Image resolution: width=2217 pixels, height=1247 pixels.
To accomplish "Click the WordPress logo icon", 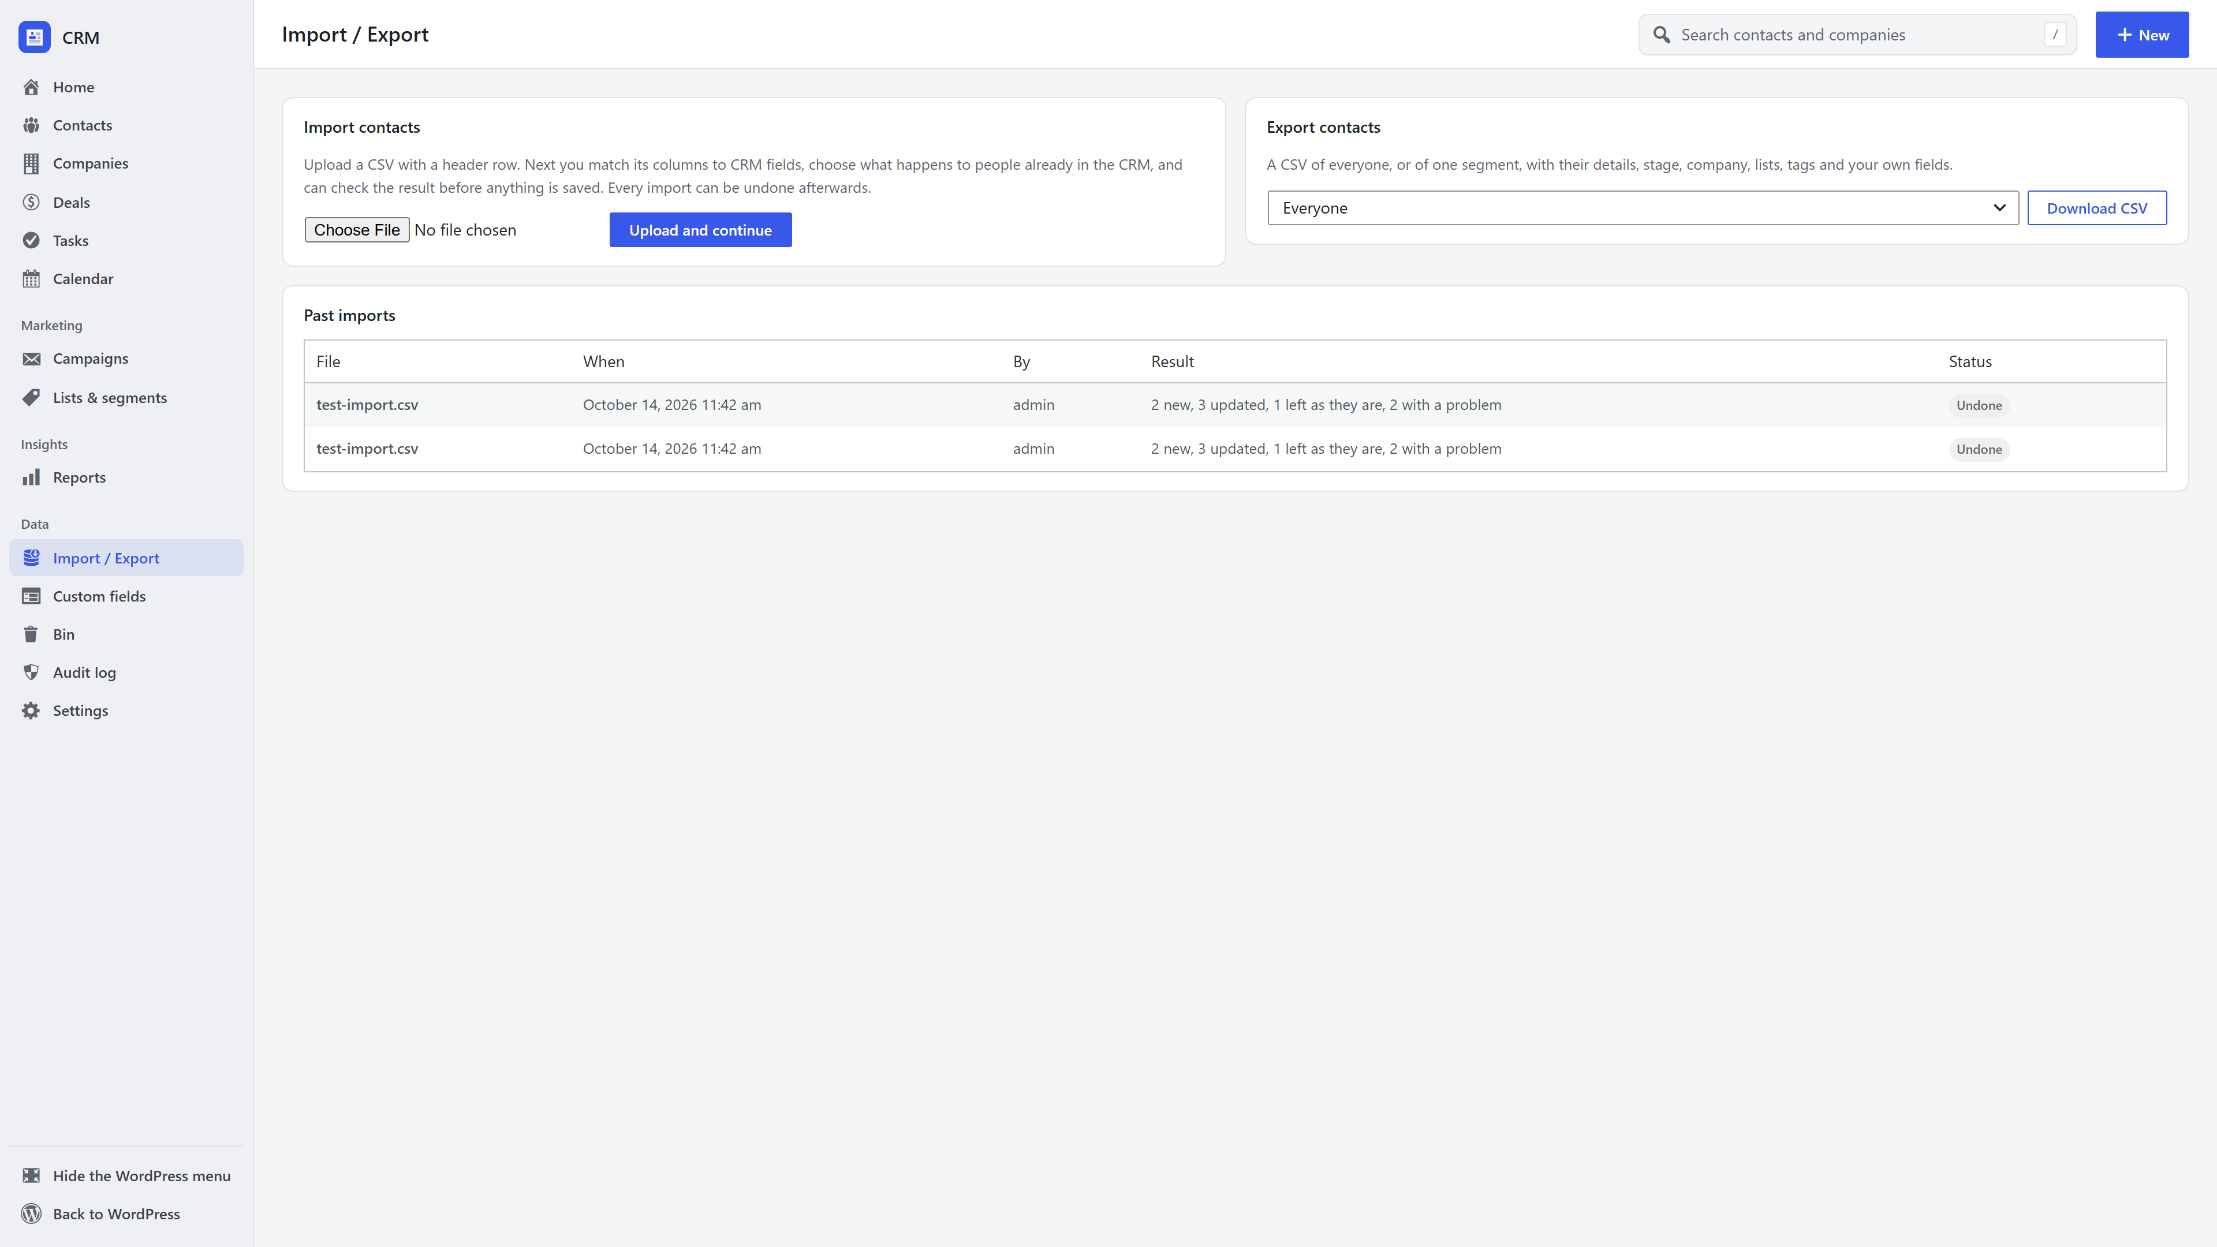I will click(x=31, y=1214).
